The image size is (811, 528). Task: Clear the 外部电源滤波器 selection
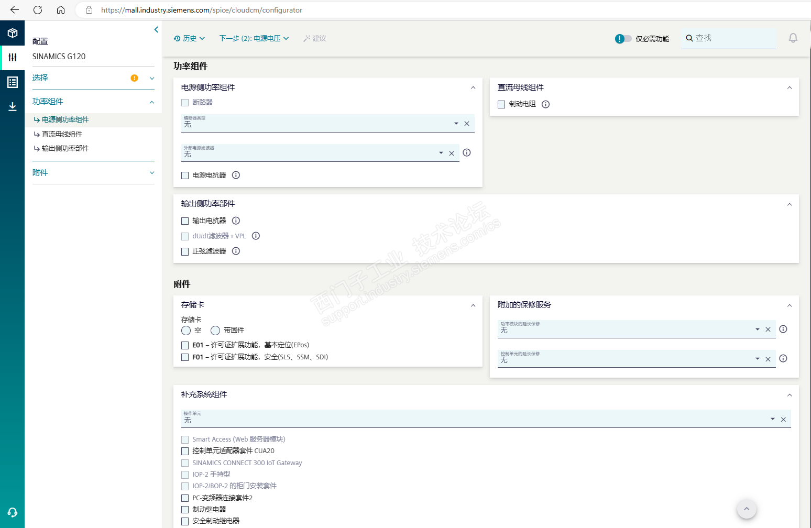(x=452, y=153)
